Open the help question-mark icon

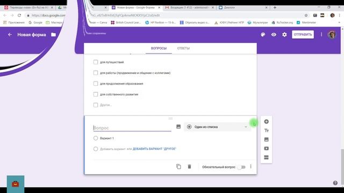click(335, 183)
